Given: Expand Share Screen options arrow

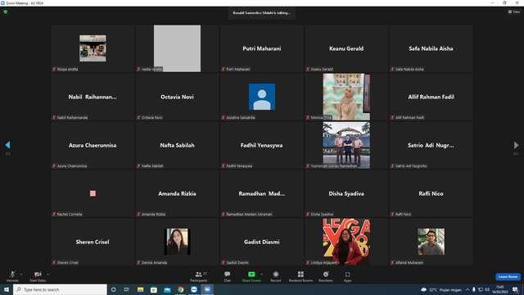Looking at the screenshot, I should click(262, 275).
